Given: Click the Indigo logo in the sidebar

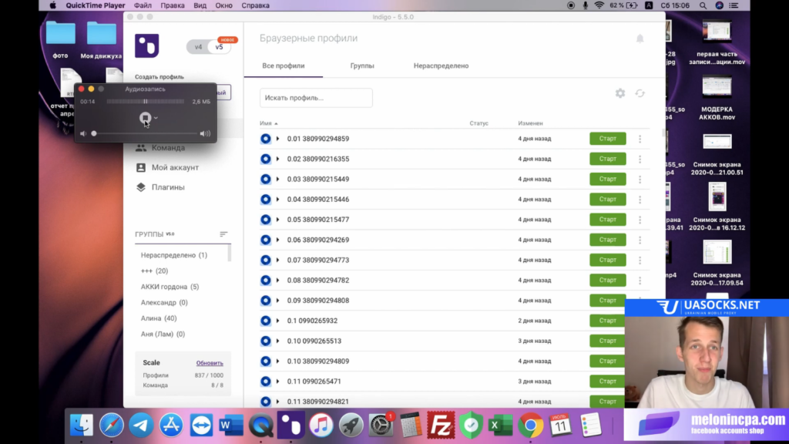Looking at the screenshot, I should pyautogui.click(x=147, y=45).
